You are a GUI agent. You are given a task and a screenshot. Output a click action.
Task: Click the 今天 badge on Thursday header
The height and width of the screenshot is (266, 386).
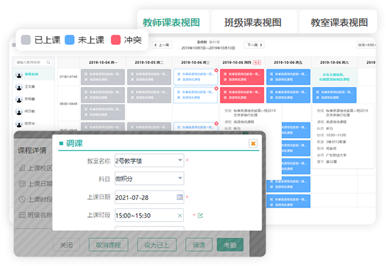[x=257, y=63]
